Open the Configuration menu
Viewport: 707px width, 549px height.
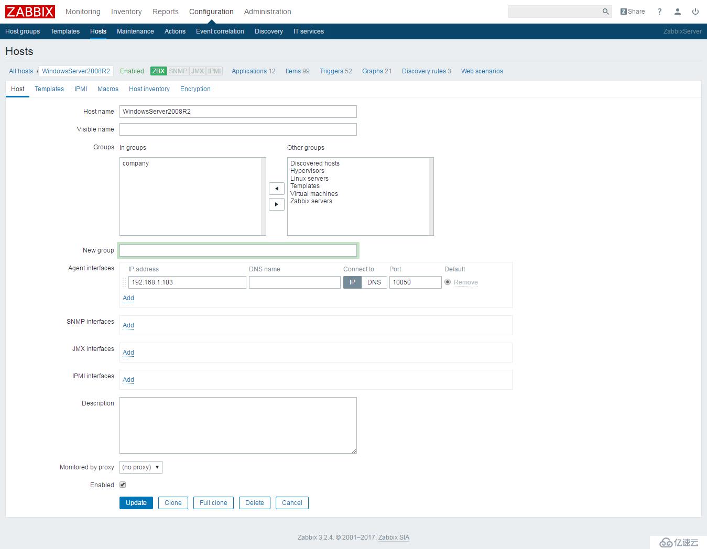[211, 12]
